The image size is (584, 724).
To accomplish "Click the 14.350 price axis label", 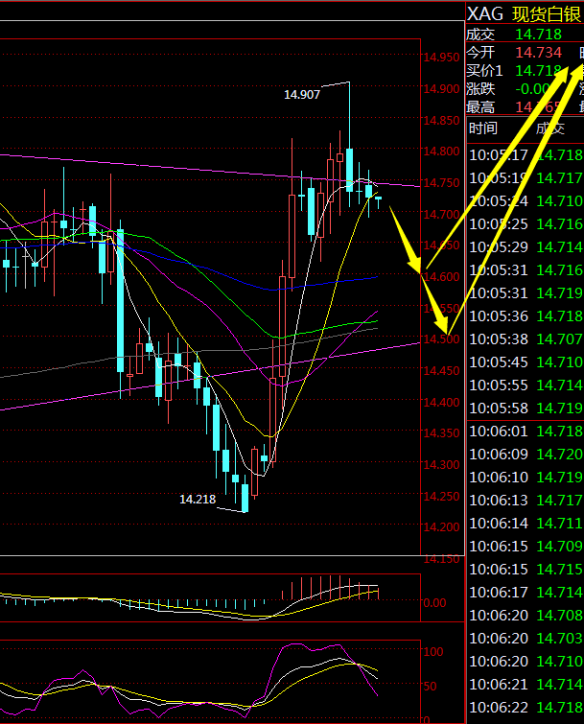I will 442,433.
